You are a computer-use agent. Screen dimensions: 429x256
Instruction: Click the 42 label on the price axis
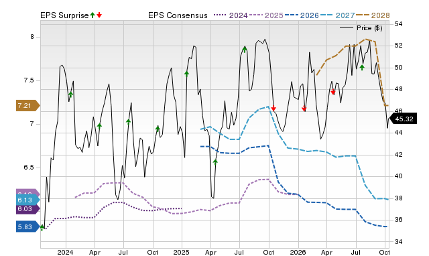(x=398, y=155)
